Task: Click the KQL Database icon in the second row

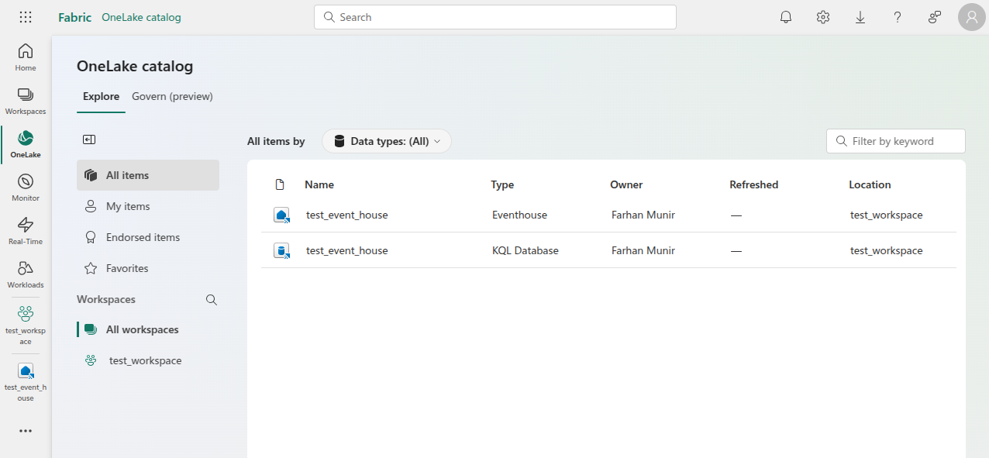Action: click(281, 250)
